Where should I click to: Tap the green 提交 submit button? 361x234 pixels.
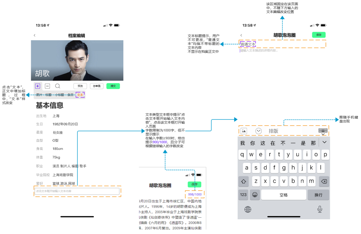[x=113, y=86]
